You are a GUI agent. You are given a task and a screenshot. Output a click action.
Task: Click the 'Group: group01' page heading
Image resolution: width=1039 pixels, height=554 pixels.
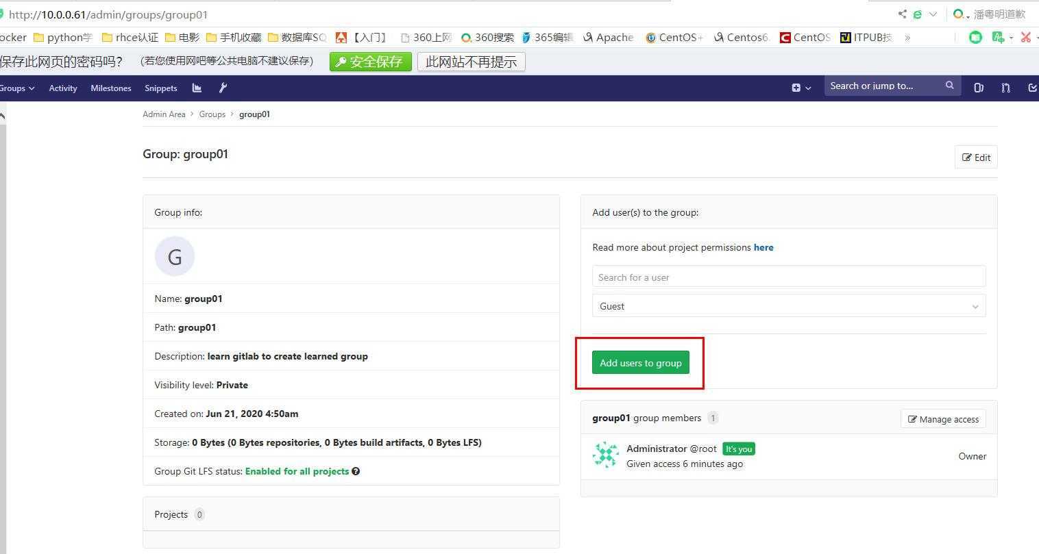click(185, 154)
